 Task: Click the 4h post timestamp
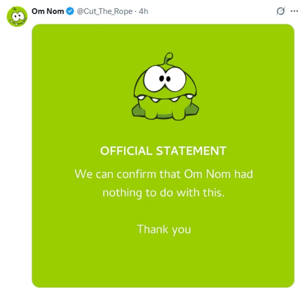143,11
